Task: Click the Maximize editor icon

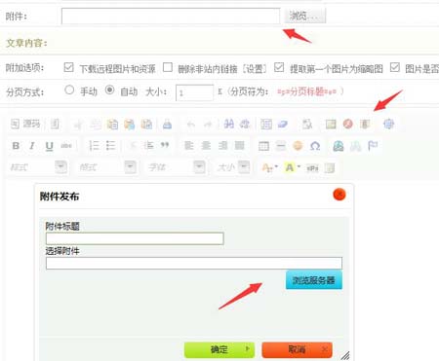Action: (388, 124)
